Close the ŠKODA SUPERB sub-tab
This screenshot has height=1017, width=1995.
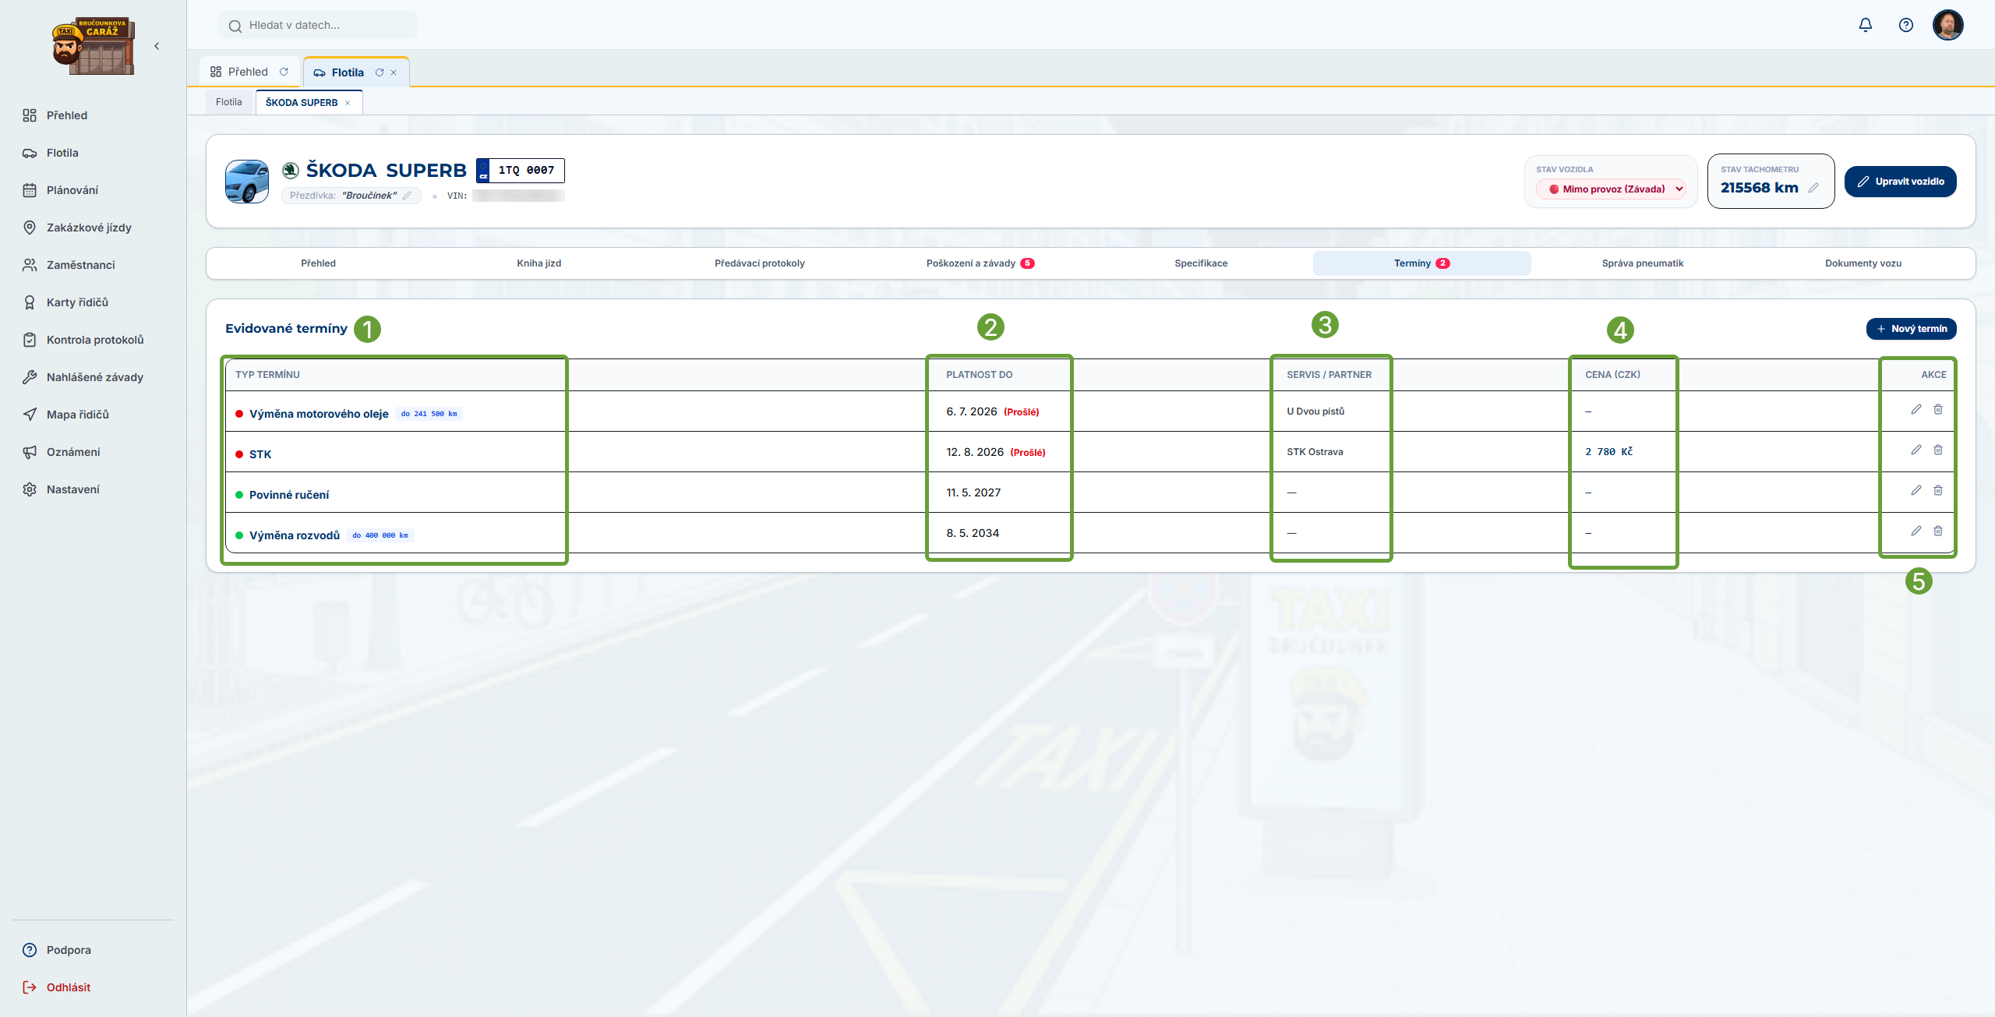tap(348, 103)
